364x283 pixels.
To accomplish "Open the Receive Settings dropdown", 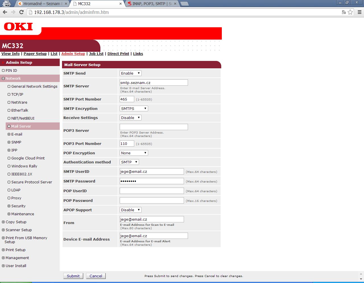I will click(x=131, y=118).
